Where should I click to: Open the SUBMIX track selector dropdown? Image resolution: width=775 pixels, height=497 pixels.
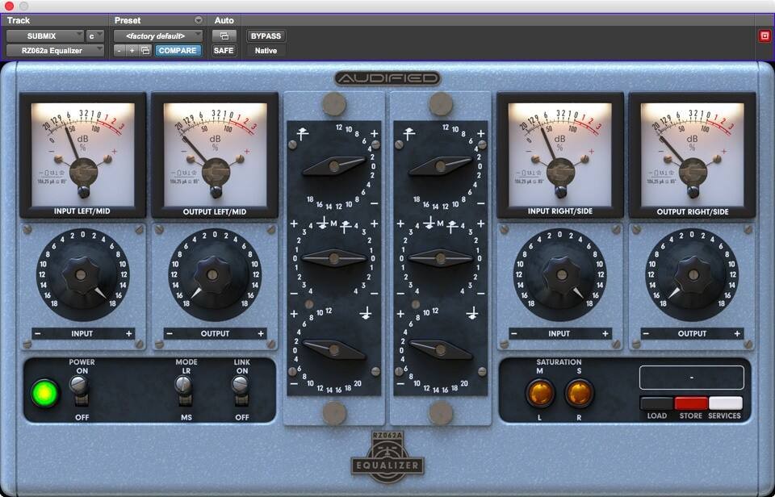point(45,36)
